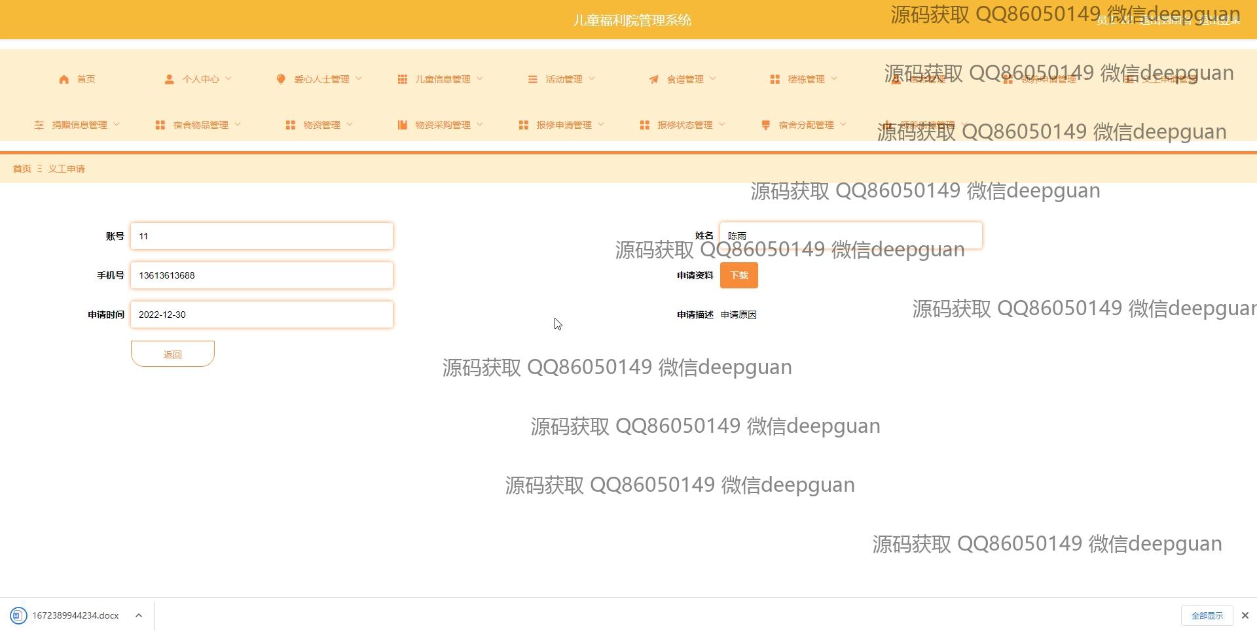Click the sliders icon for 捐赠信息管理

pos(39,125)
